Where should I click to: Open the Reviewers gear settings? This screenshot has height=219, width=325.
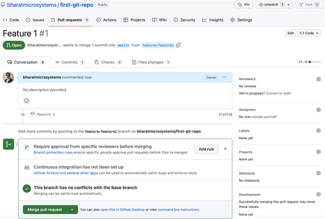point(319,79)
